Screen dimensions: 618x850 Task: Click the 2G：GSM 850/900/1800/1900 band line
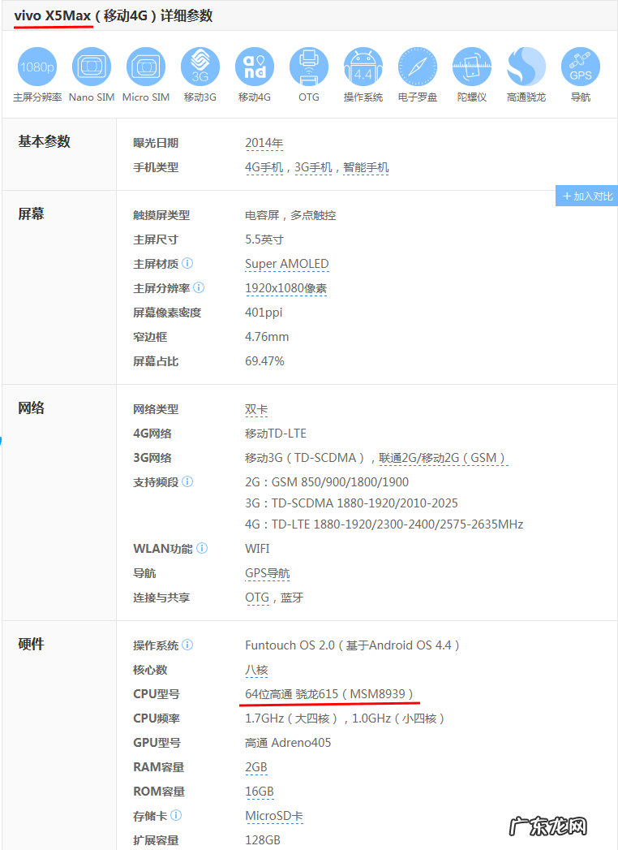pos(327,482)
